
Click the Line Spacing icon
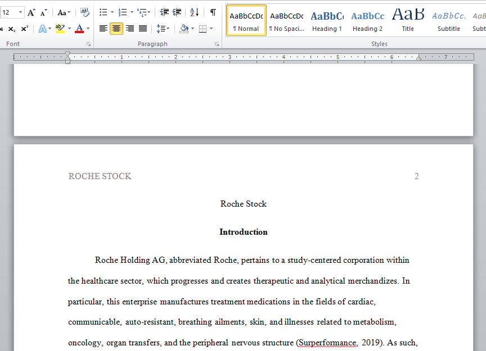point(160,29)
